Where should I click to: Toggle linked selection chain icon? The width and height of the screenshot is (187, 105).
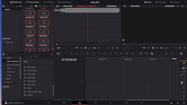(116, 54)
